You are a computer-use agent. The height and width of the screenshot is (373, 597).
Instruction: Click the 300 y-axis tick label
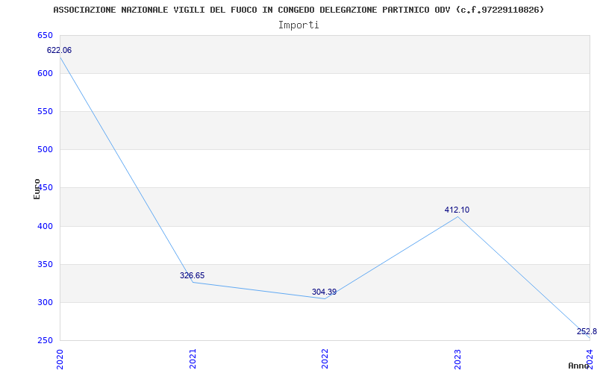point(45,303)
